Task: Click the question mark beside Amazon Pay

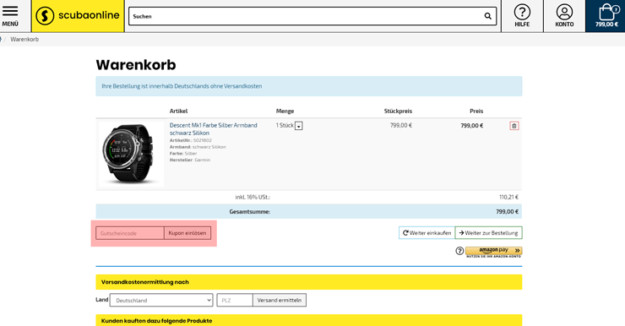Action: coord(459,251)
